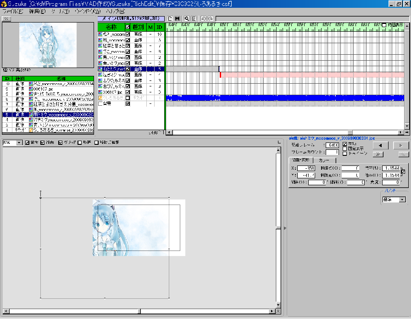Image resolution: width=411 pixels, height=319 pixels.
Task: Click the next frame ▶ button
Action: tap(400, 145)
